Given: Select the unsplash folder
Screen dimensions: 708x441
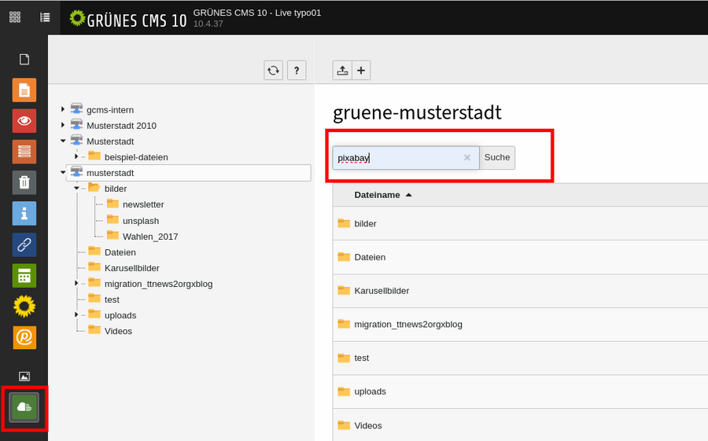Looking at the screenshot, I should coord(141,221).
